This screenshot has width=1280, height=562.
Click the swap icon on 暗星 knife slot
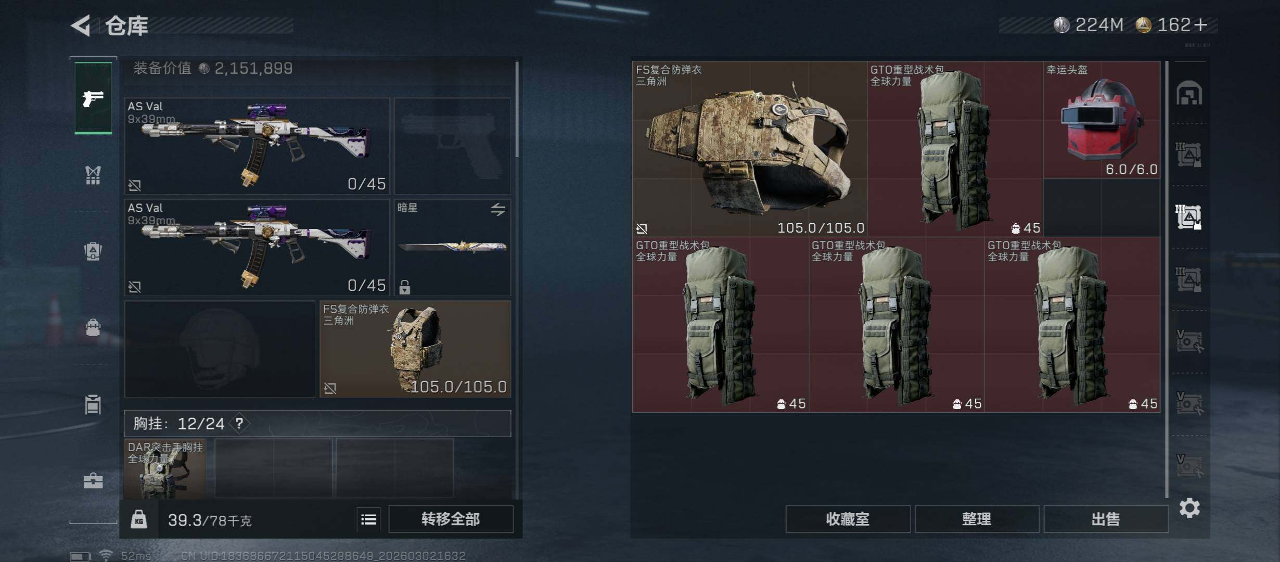498,209
